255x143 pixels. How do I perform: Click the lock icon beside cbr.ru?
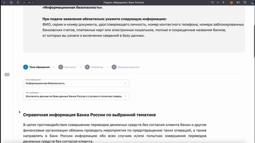(x=24, y=3)
